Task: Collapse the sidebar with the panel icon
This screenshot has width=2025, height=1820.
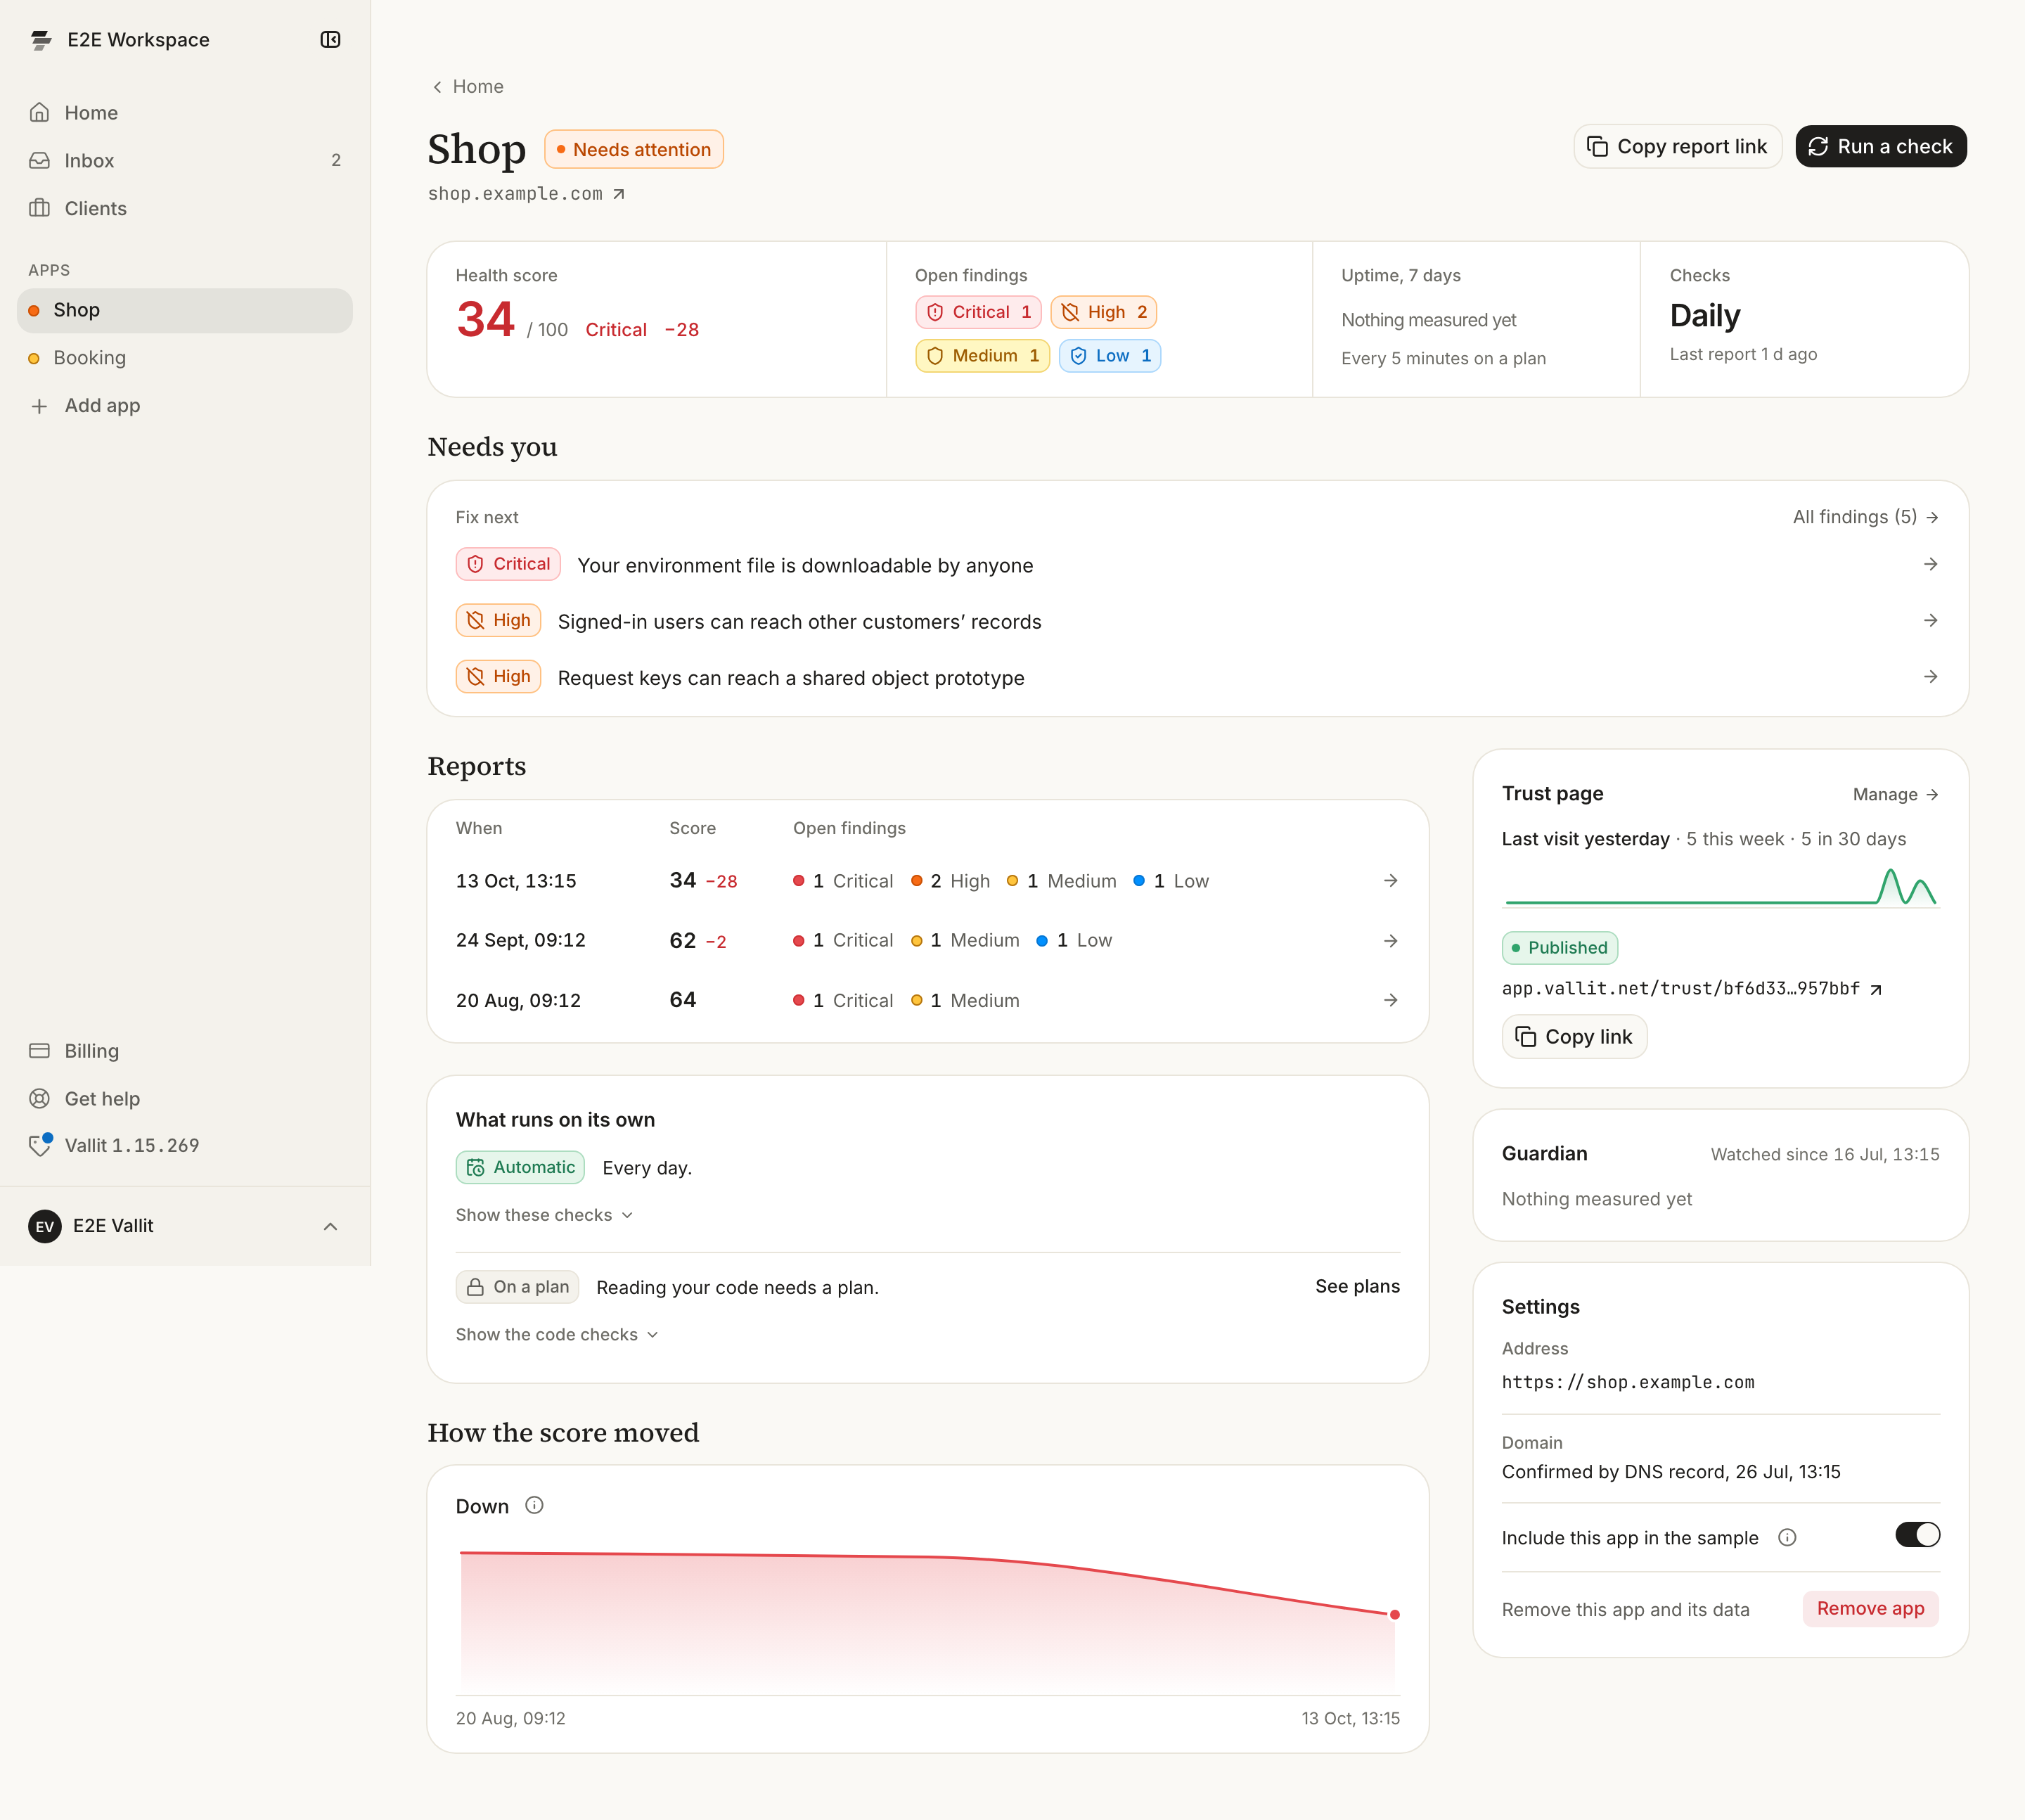Action: coord(330,40)
